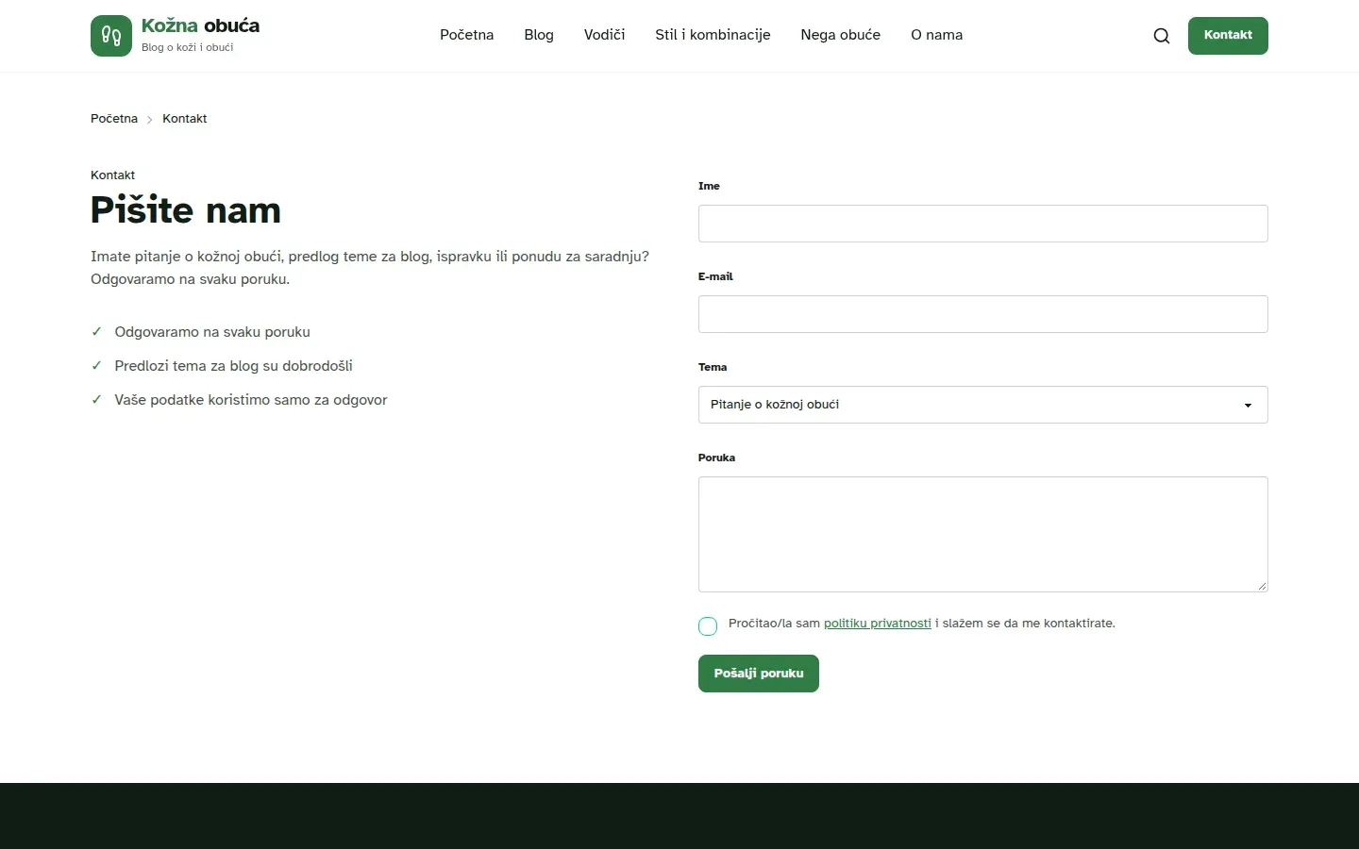The height and width of the screenshot is (849, 1359).
Task: Click the Kontakt breadcrumb item
Action: (x=184, y=119)
